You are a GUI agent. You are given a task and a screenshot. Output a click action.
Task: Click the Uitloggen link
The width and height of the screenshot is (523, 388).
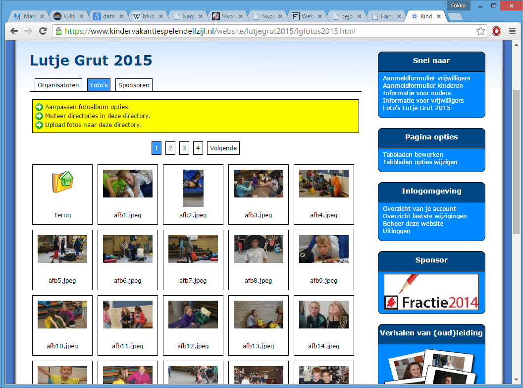(x=396, y=231)
